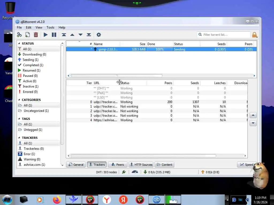Viewport: 274px width, 205px height.
Task: Select the Inactive (1) filter
Action: (31, 86)
